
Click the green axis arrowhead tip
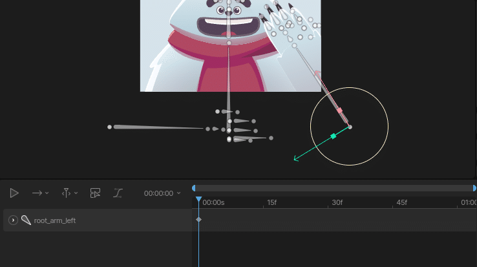295,158
